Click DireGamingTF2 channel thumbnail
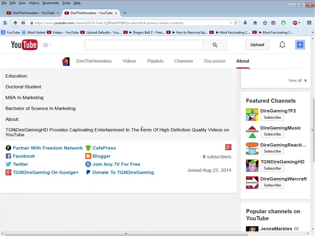The width and height of the screenshot is (315, 236). point(252,115)
